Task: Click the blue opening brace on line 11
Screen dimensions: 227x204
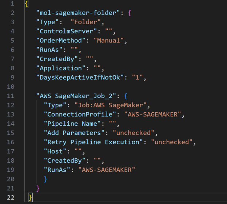Action: coord(126,96)
